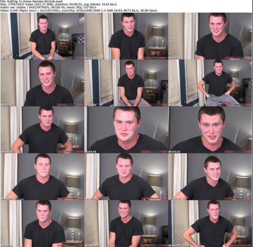
Task: Click the 00:04:50 timestamp label
Action: coord(90,152)
